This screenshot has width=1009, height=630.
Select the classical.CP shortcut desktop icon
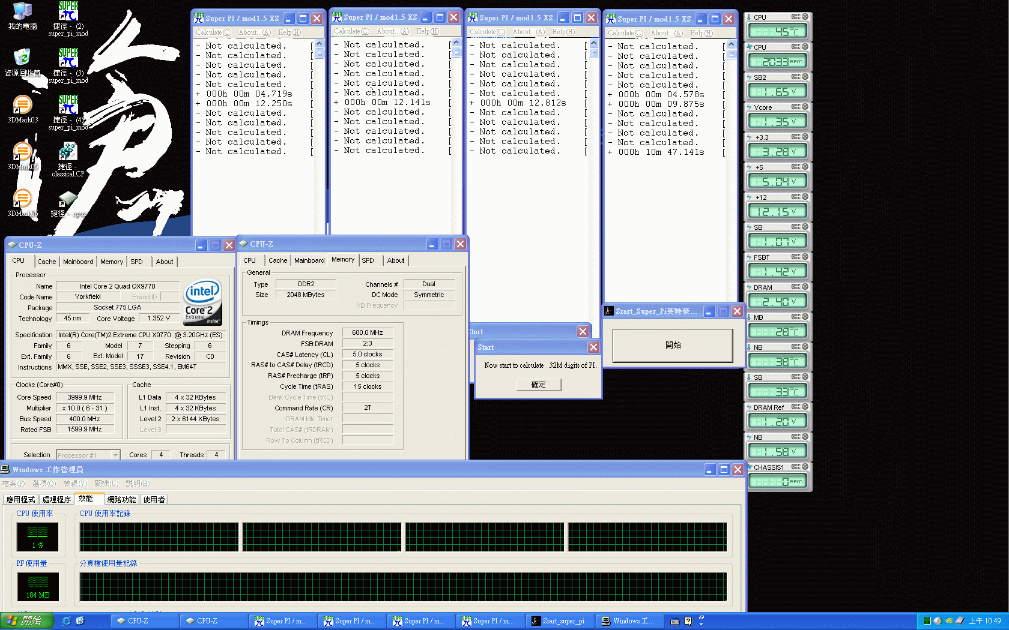68,159
